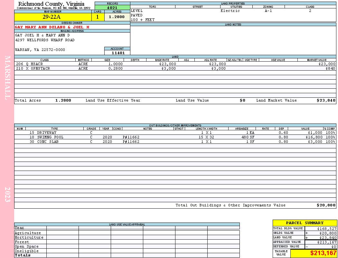Image resolution: width=338 pixels, height=258 pixels.
Task: Click swimming pool dimensions 15 X 32
Action: coord(206,137)
